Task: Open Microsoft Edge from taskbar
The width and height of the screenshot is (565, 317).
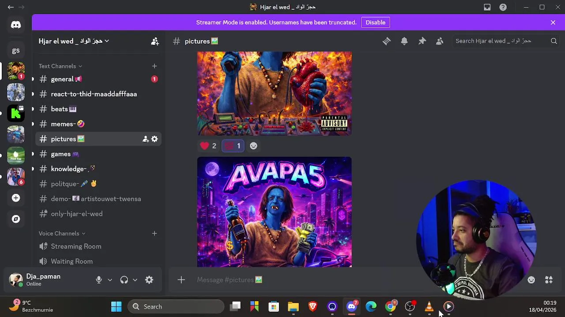Action: 371,306
